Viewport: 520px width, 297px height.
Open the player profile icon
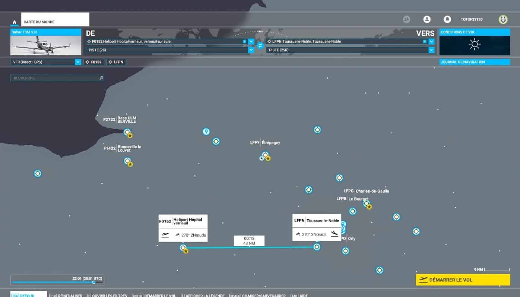coord(427,19)
